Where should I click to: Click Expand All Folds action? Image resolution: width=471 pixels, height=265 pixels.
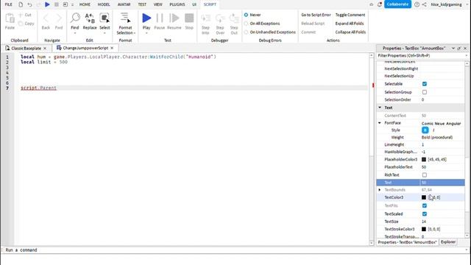tap(350, 24)
